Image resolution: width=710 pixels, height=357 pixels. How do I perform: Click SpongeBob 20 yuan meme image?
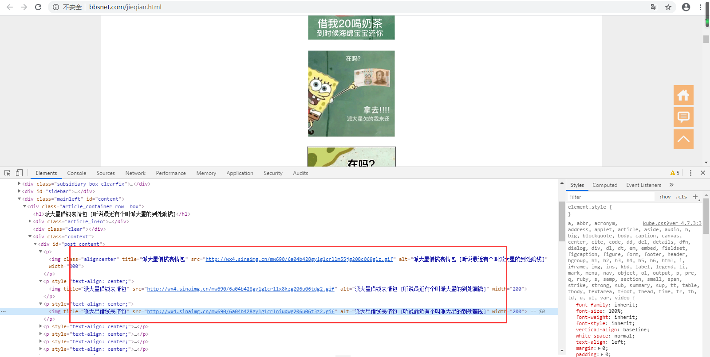(351, 93)
